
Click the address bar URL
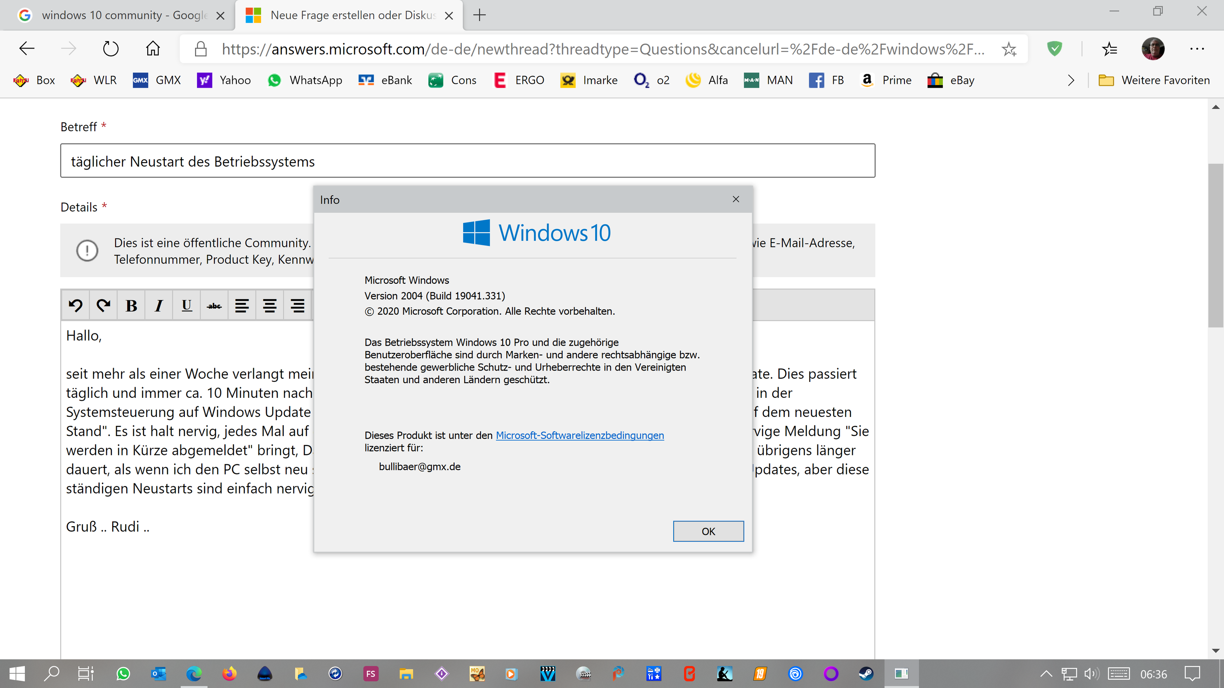(603, 49)
